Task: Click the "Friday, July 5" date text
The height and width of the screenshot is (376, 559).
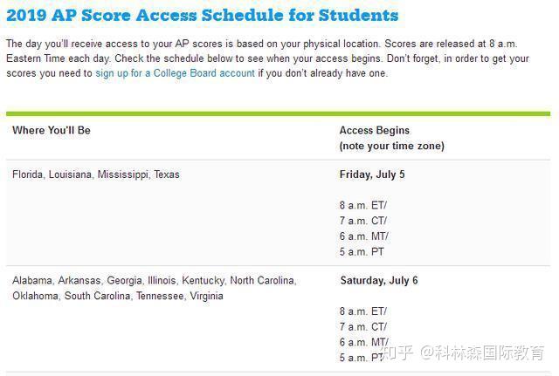Action: [372, 174]
